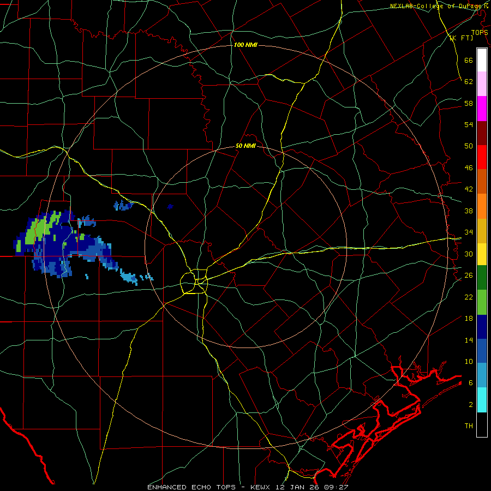Click the navy 14-18 legend swatch
The image size is (491, 491).
click(x=482, y=327)
